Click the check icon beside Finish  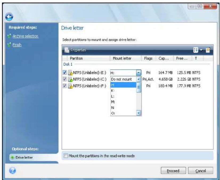click(x=9, y=45)
